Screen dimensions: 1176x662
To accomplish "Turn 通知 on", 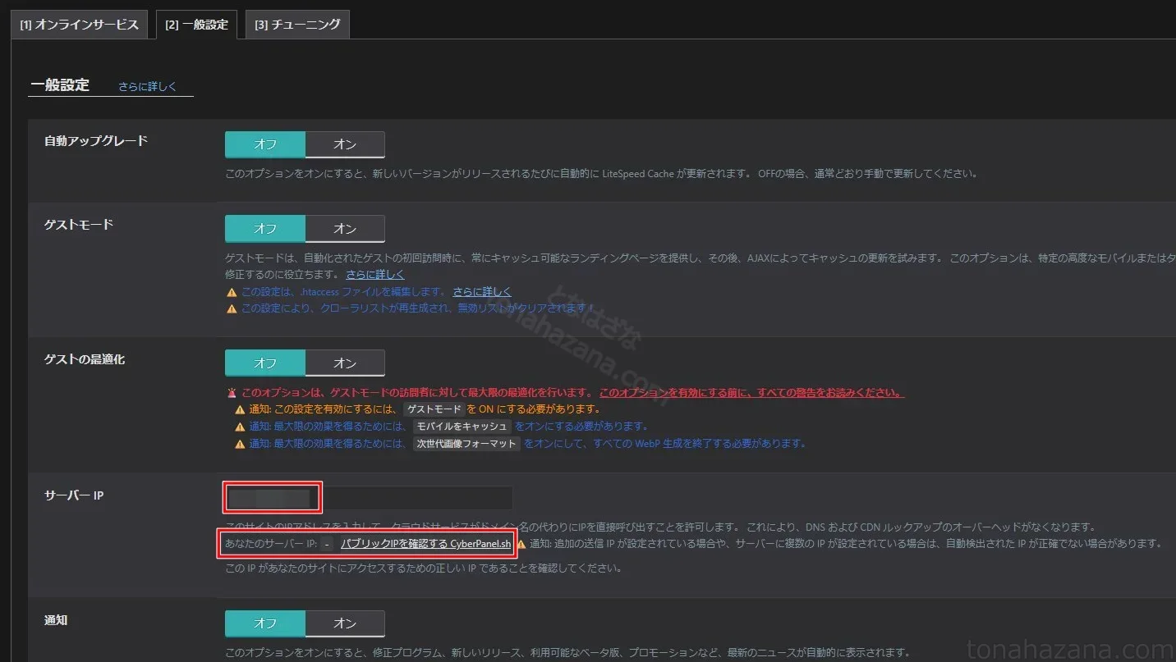I will click(345, 623).
